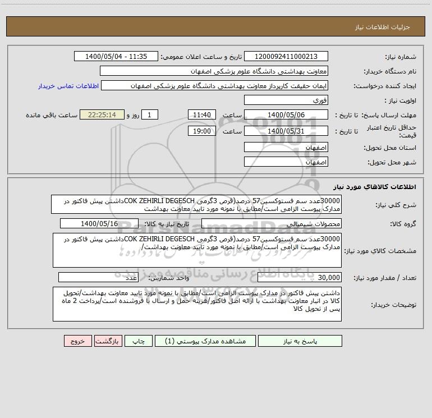Click the اولویت نیاز label
The height and width of the screenshot is (418, 432).
coord(401,101)
